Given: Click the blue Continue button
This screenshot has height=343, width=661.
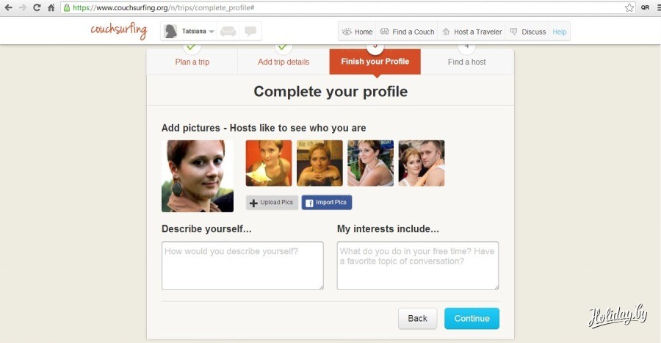Looking at the screenshot, I should 472,318.
